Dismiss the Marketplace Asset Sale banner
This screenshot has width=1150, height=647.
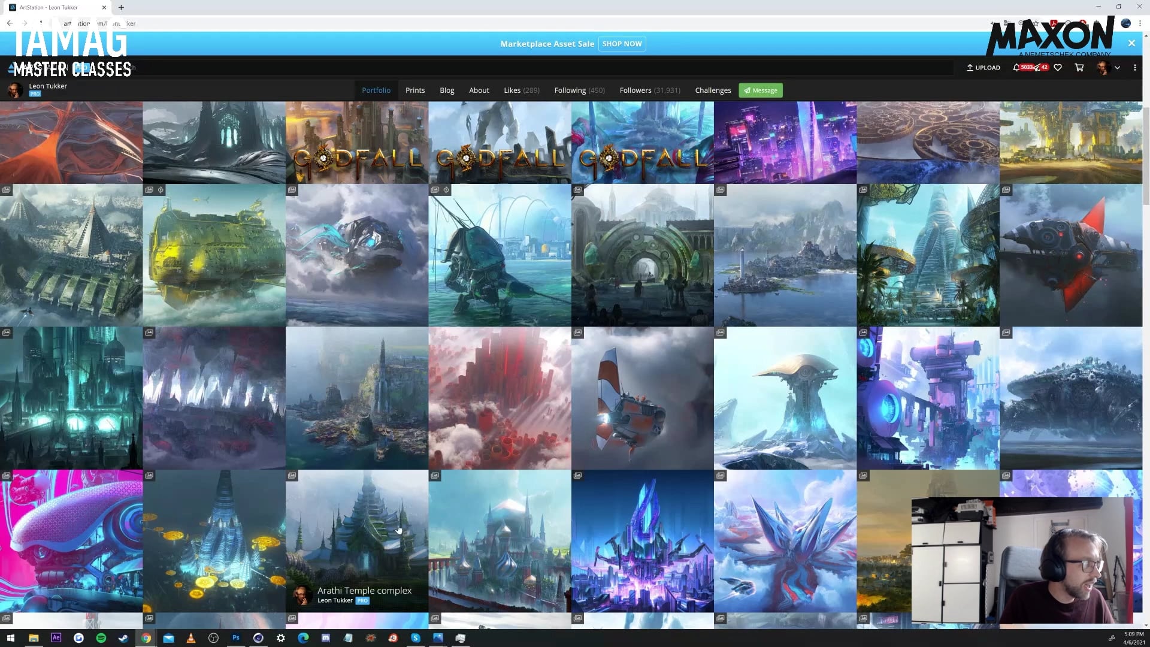point(1131,43)
